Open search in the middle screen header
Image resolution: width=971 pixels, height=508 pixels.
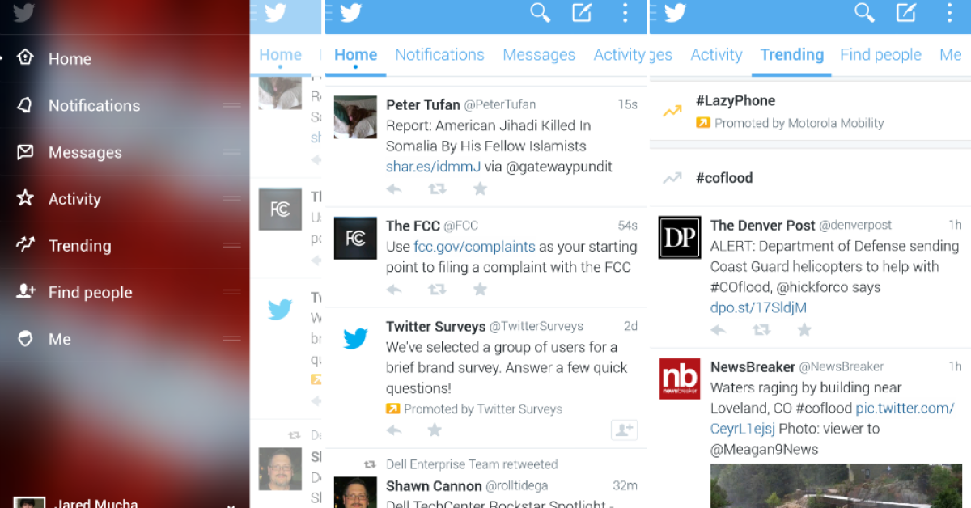[x=540, y=13]
